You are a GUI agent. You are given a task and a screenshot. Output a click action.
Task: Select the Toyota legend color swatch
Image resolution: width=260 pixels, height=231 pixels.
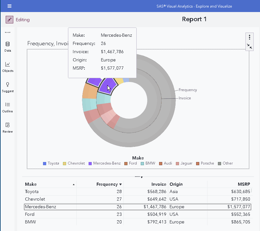coord(45,164)
